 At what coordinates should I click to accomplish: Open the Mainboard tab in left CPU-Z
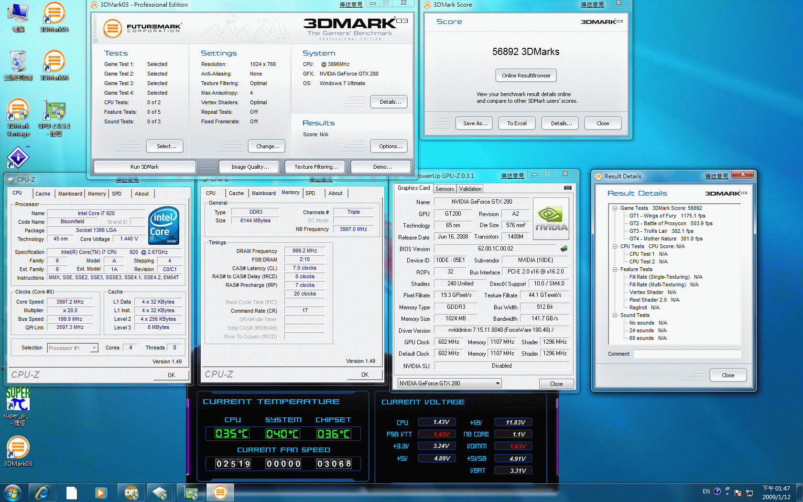coord(70,194)
